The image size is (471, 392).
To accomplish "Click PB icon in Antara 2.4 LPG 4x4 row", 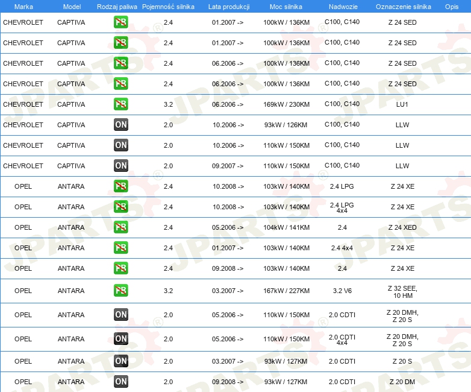I will pos(120,207).
